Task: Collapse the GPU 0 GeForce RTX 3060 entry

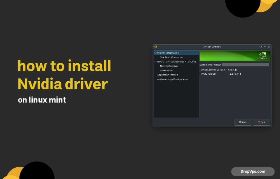Action: point(156,61)
